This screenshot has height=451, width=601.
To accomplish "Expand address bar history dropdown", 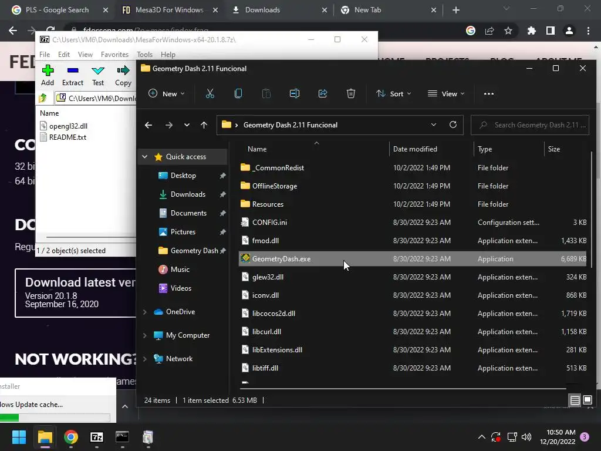I will (x=434, y=125).
